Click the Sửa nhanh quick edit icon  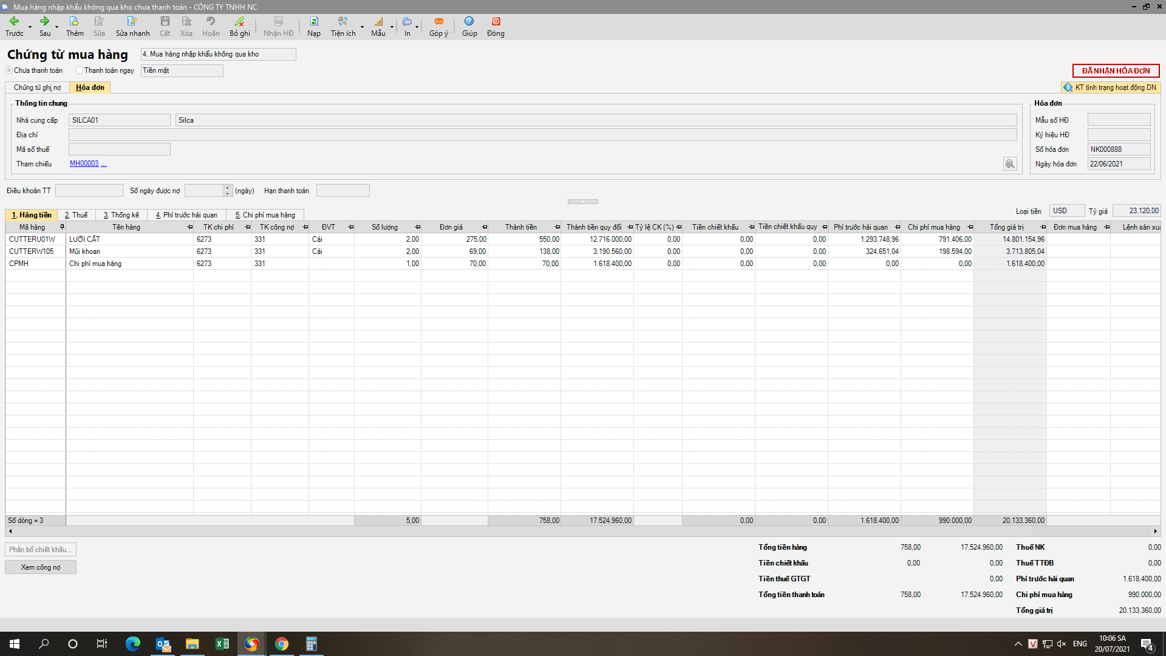tap(132, 22)
